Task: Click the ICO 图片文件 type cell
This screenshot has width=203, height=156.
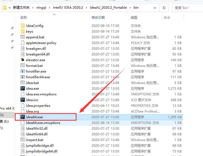Action: [x=141, y=100]
